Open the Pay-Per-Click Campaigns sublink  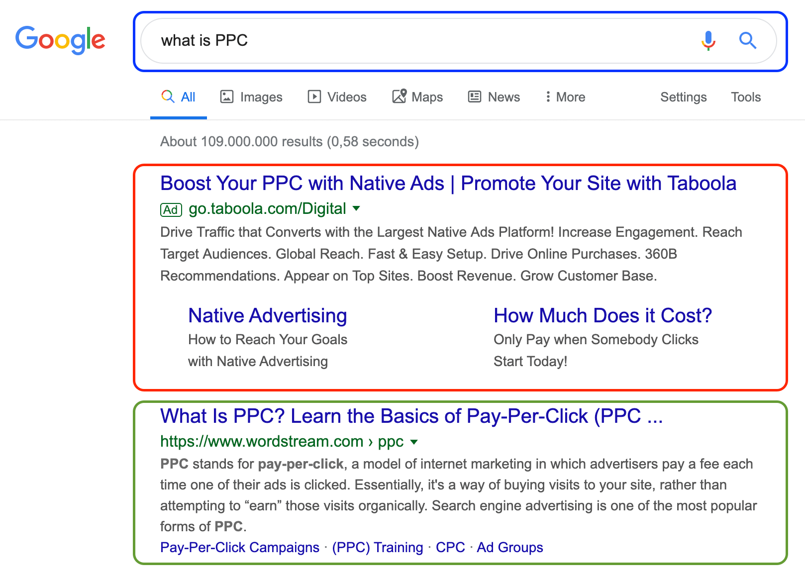pos(240,547)
